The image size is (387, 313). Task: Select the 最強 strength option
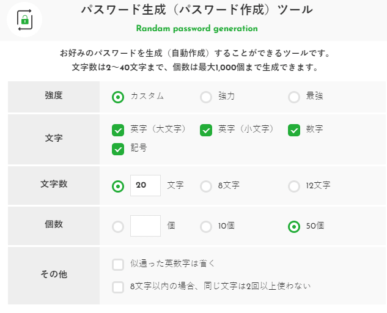294,97
